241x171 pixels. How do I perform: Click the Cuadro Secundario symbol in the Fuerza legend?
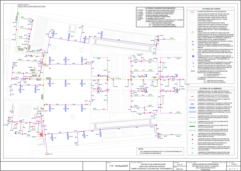point(192,12)
